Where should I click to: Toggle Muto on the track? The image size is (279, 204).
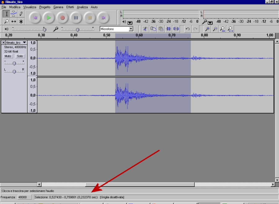pos(8,56)
